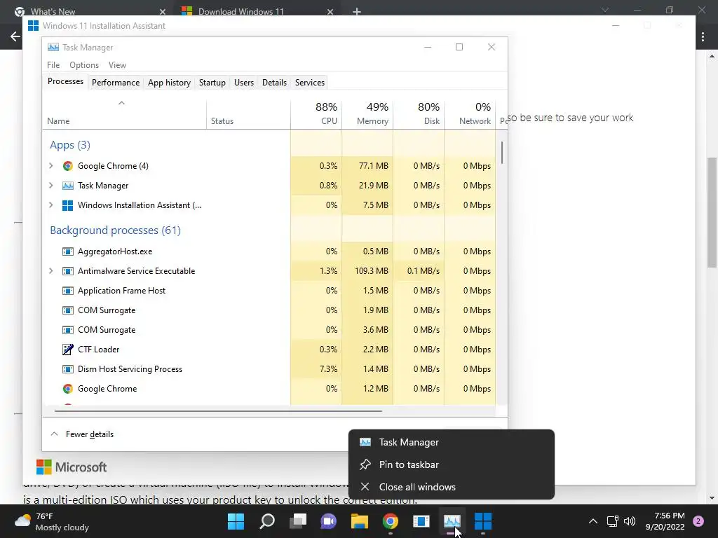This screenshot has height=538, width=718.
Task: Open the Windows Start button on taskbar
Action: pos(236,521)
